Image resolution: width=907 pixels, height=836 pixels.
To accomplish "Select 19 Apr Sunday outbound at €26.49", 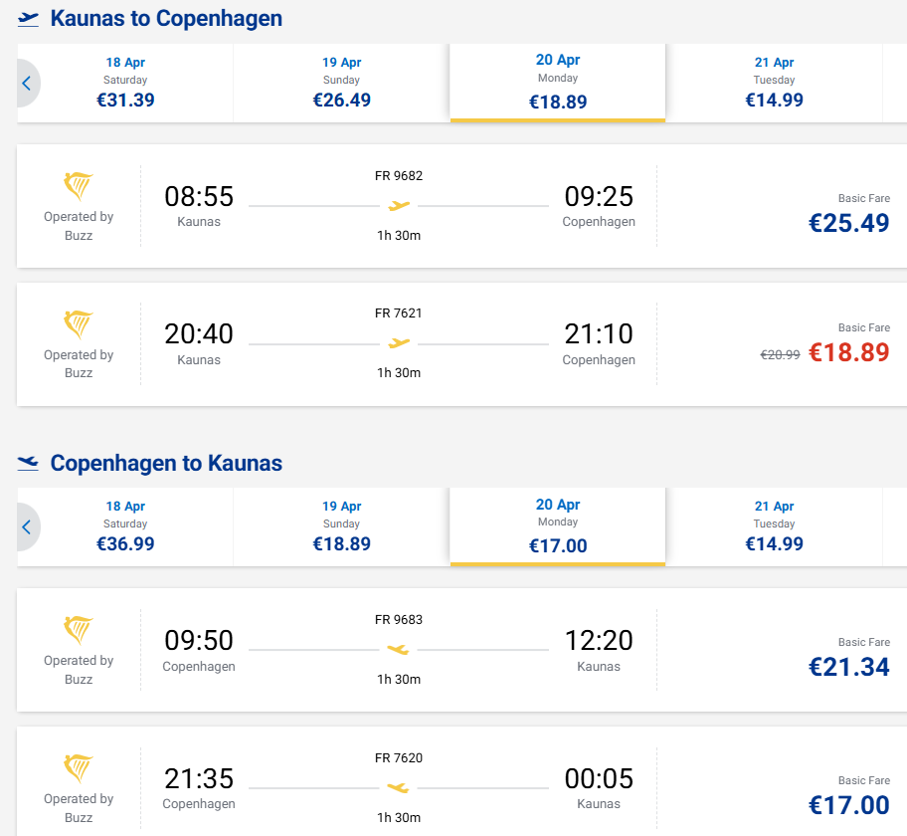I will click(341, 83).
